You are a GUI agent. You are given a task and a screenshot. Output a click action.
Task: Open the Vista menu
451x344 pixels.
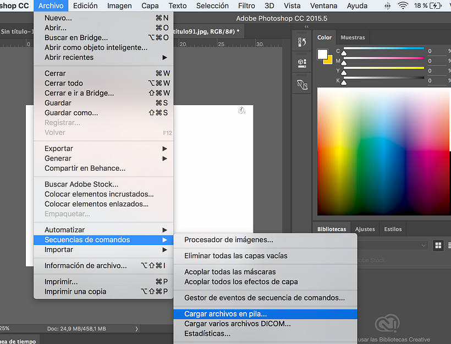[292, 6]
